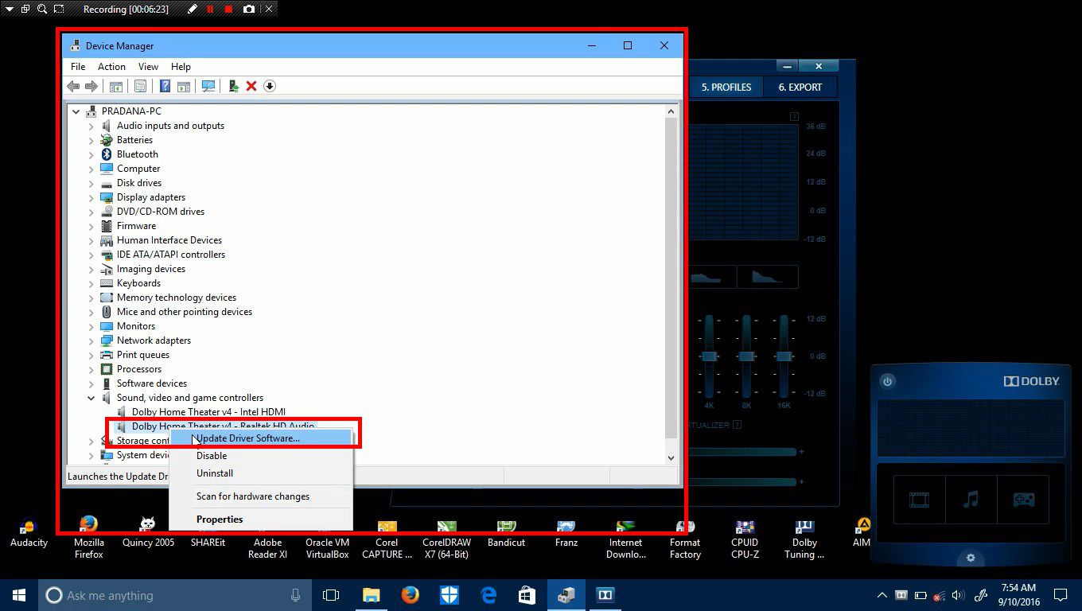Select the Movie profile film icon

click(x=919, y=500)
